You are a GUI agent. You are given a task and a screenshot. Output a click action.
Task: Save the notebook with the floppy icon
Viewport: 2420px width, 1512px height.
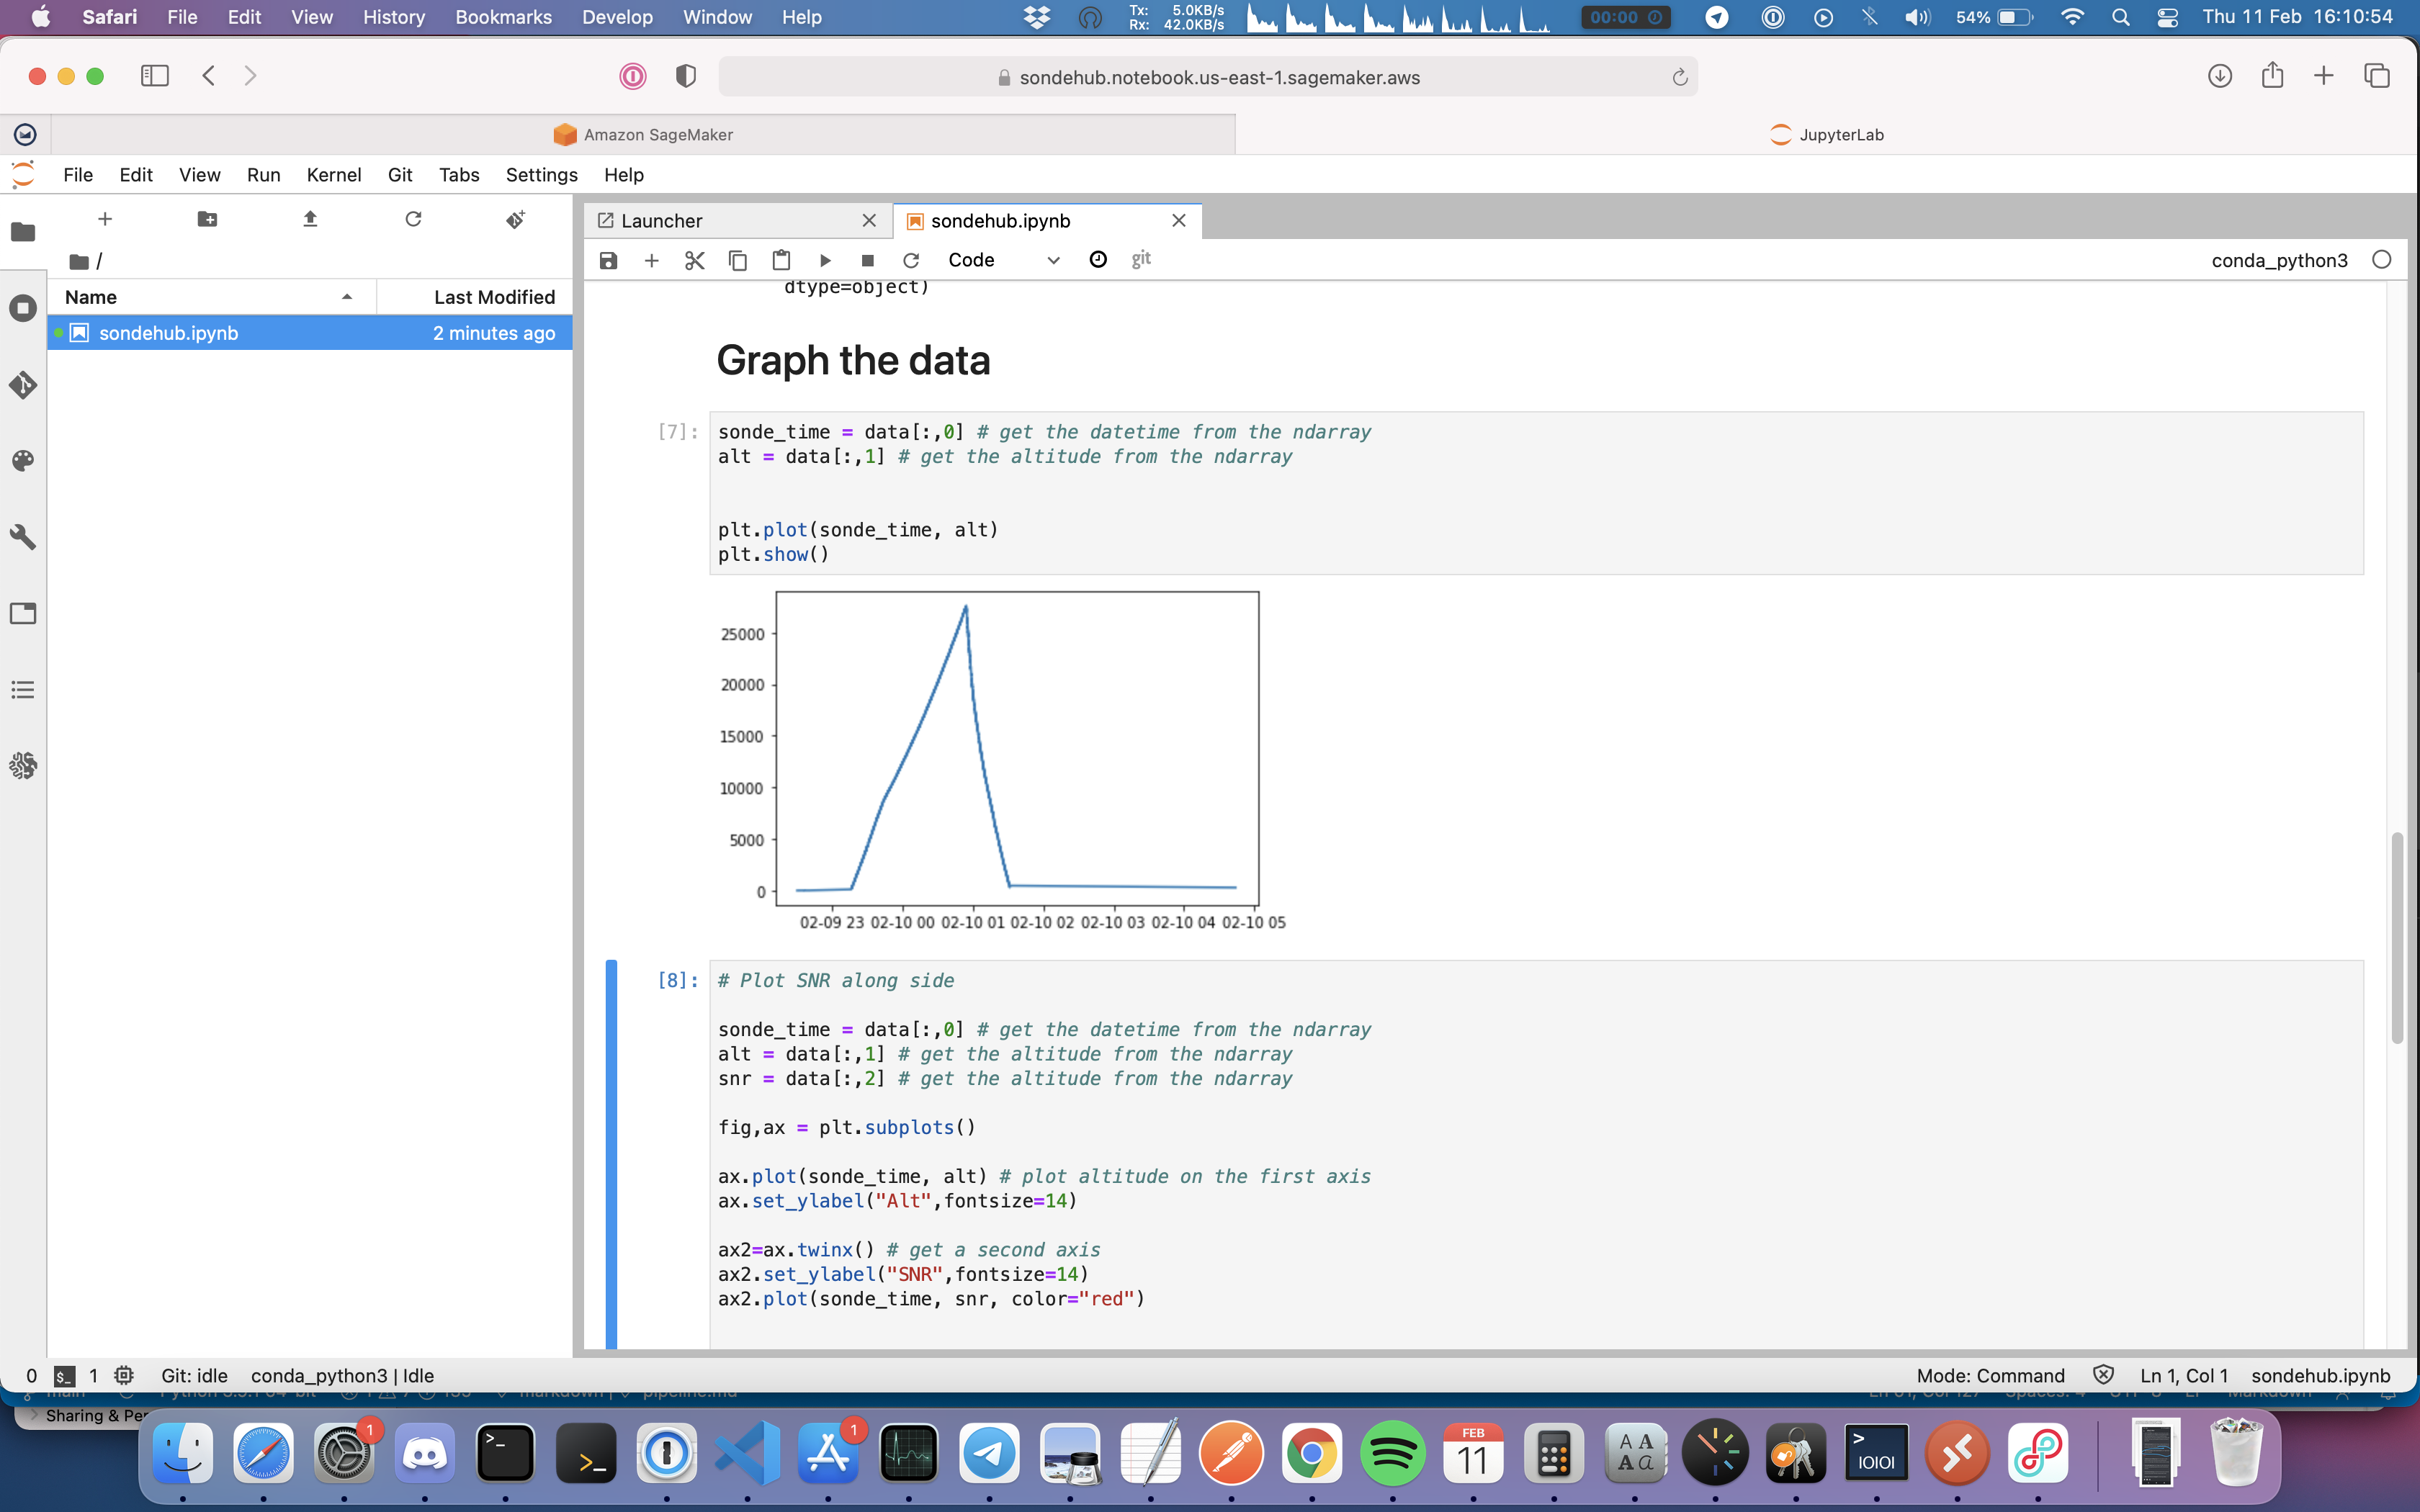coord(608,260)
